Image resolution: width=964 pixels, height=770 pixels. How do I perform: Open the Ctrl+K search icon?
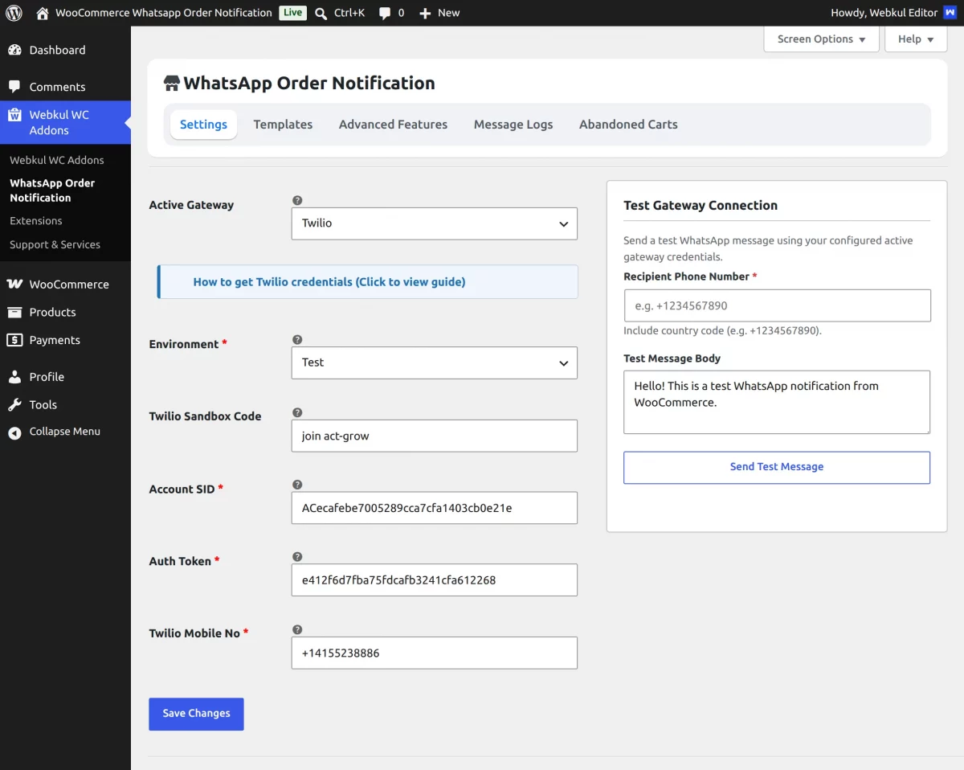pyautogui.click(x=321, y=13)
